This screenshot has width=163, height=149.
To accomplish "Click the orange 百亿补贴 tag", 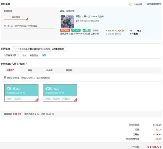I will coord(65,30).
